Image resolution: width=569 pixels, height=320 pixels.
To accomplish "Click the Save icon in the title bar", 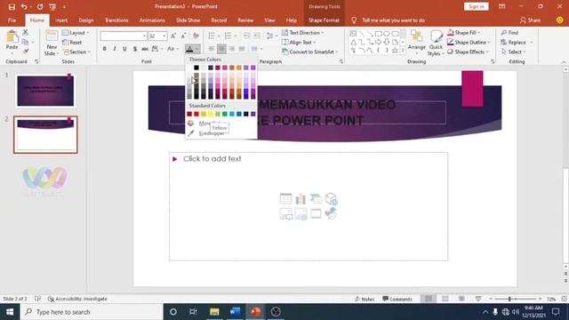I will pos(12,6).
